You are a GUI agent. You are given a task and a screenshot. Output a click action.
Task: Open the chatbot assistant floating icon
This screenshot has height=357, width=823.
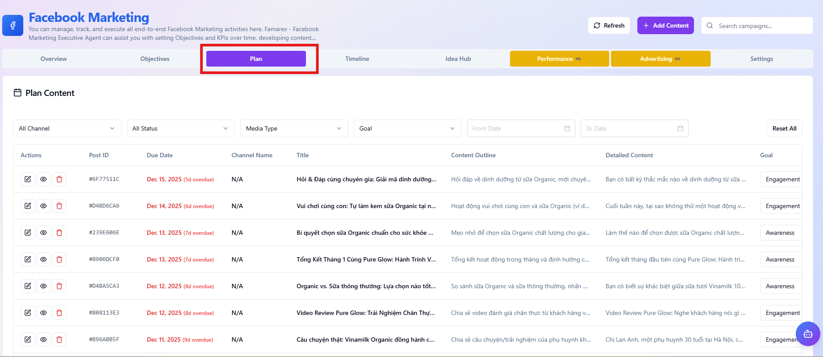(808, 334)
